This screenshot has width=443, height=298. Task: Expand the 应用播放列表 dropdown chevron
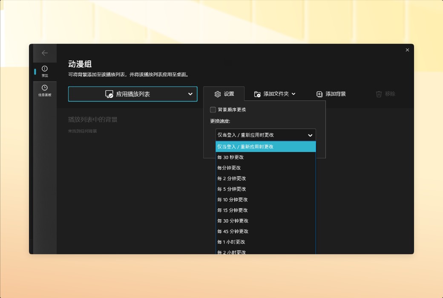(x=190, y=94)
